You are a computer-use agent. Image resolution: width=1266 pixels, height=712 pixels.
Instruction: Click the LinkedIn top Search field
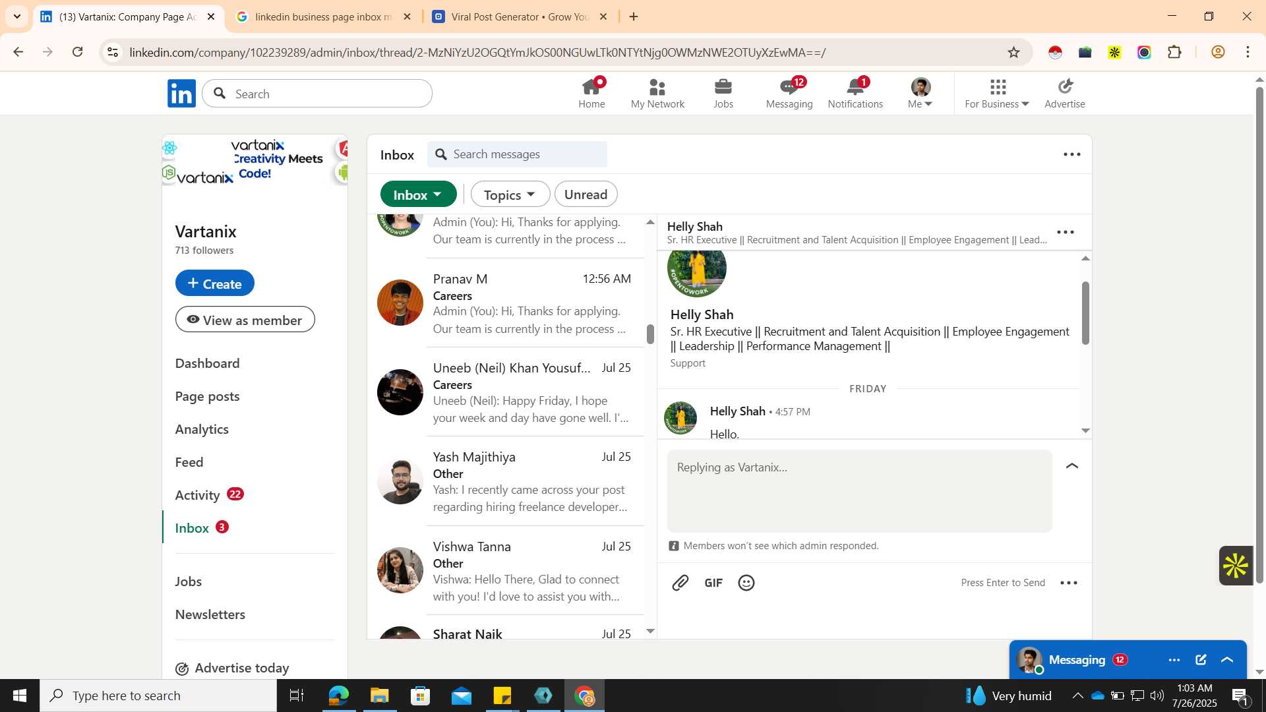tap(317, 94)
